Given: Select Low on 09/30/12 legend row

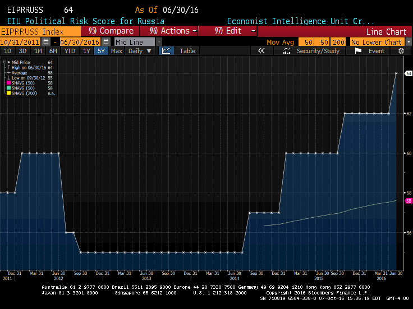Looking at the screenshot, I should [29, 78].
